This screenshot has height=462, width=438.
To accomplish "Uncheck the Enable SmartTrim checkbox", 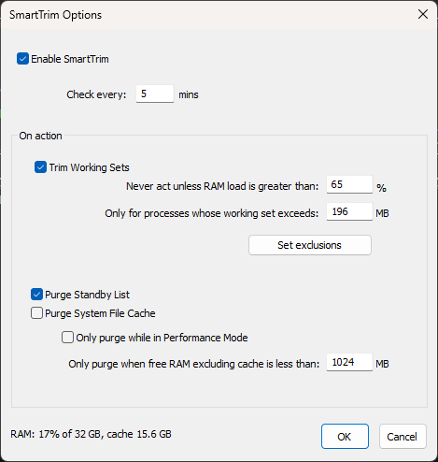I will click(22, 59).
